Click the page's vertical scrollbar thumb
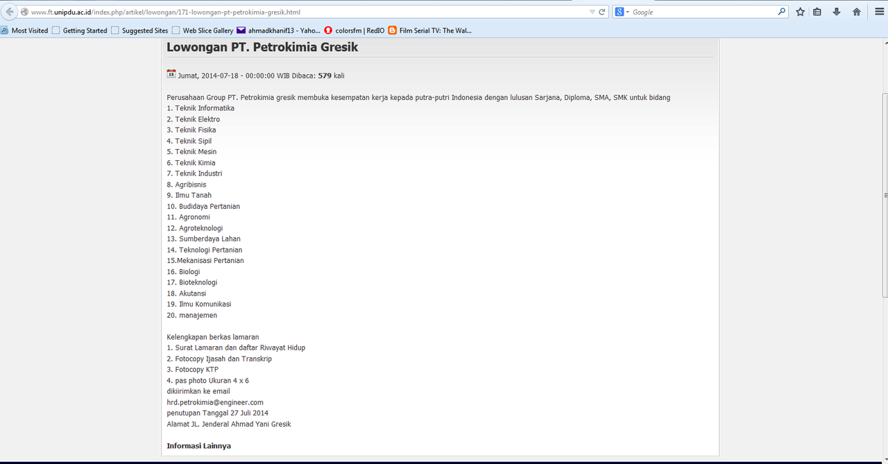The image size is (888, 464). click(884, 195)
